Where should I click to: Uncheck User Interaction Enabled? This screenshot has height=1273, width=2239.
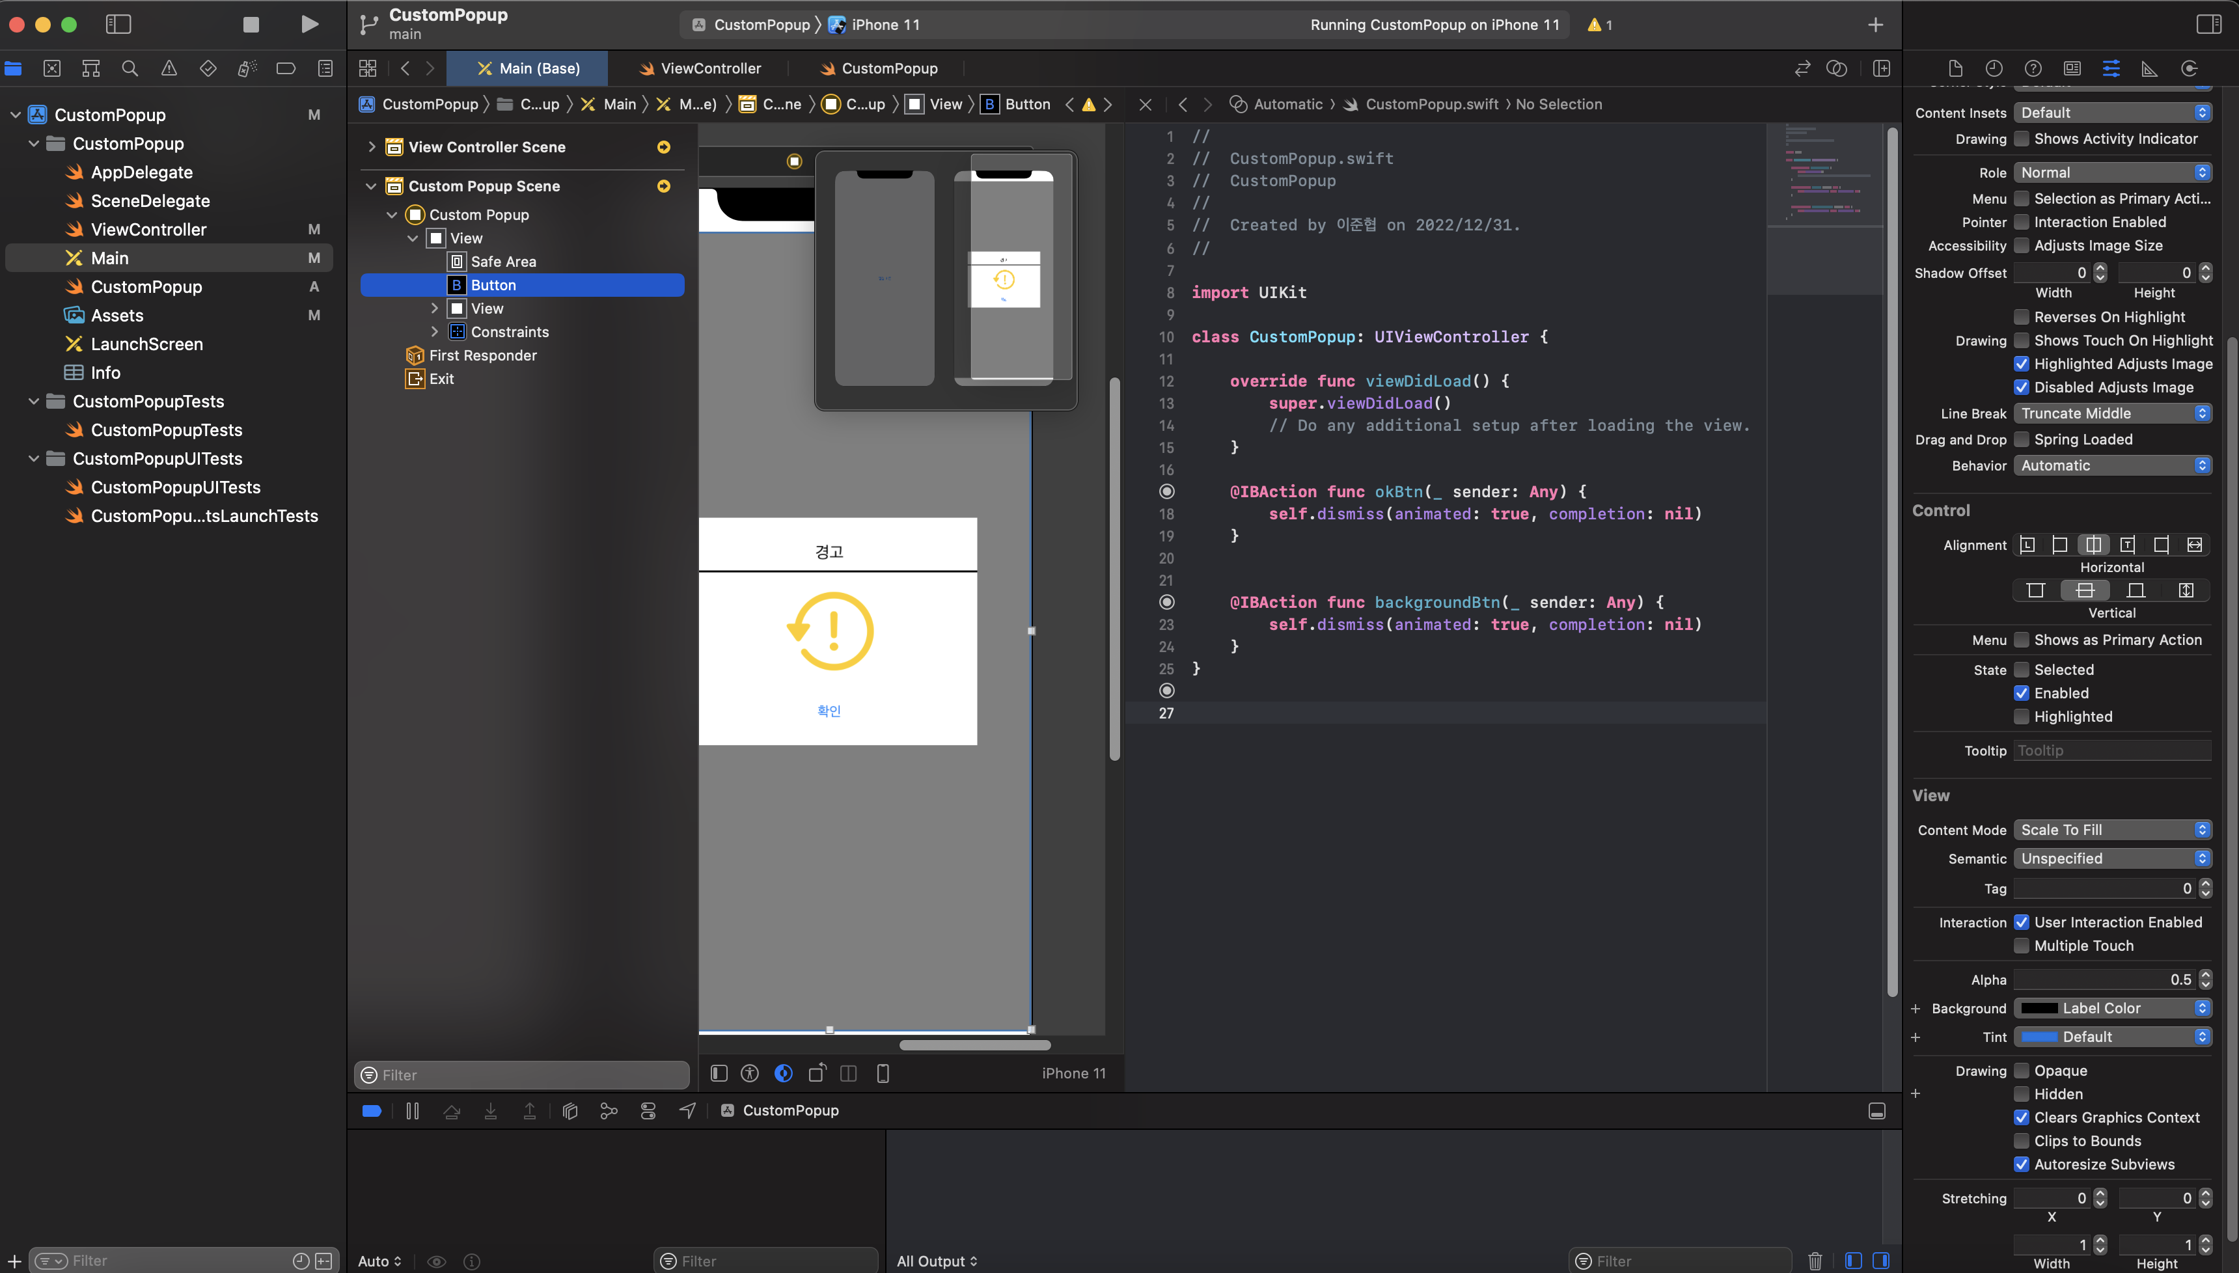coord(2022,922)
